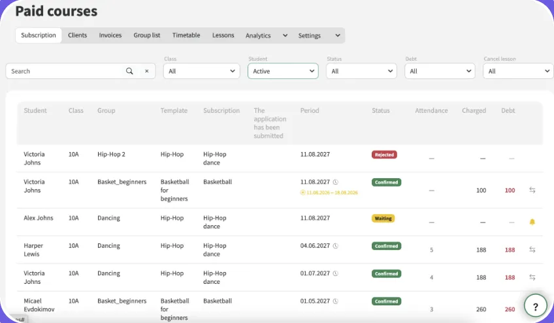Select the Micael Evdokimov student name

[x=39, y=305]
